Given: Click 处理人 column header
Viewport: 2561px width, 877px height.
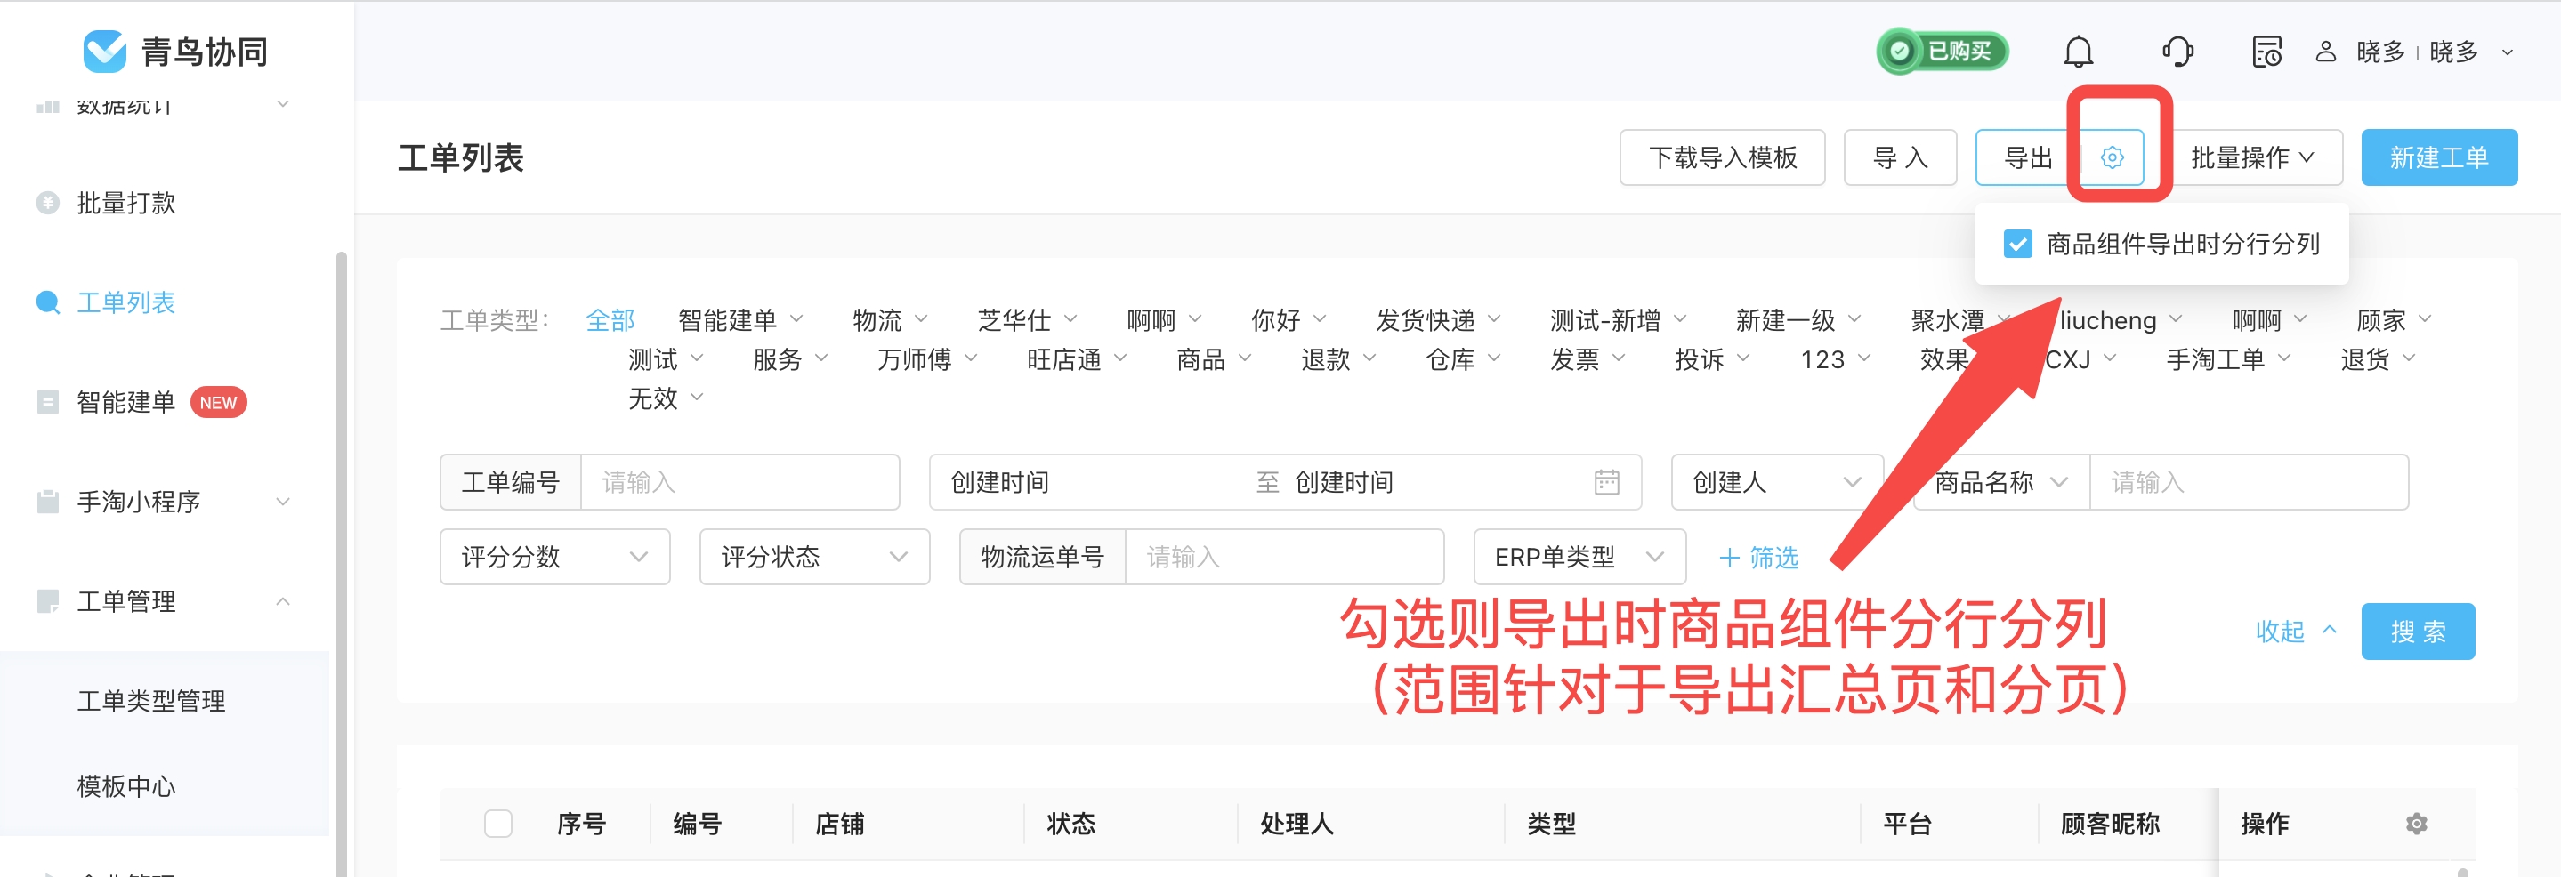Looking at the screenshot, I should (x=1297, y=824).
